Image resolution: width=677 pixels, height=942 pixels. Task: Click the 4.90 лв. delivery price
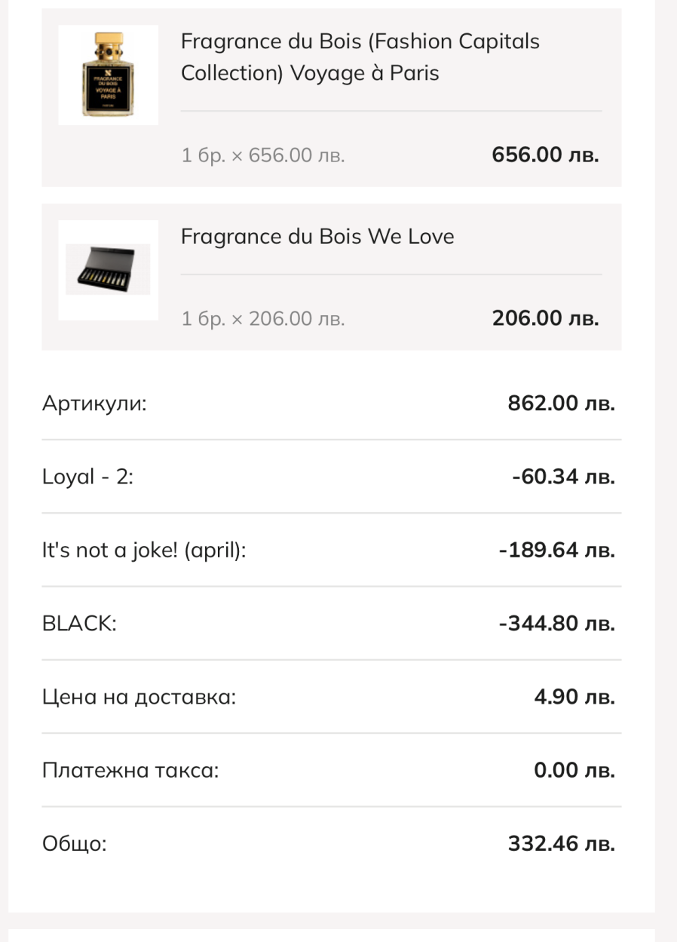[x=574, y=697]
